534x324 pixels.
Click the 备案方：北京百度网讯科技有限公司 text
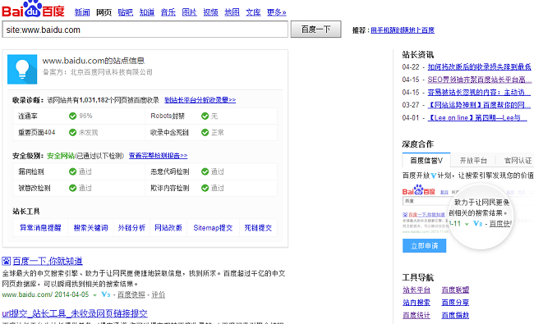[98, 72]
